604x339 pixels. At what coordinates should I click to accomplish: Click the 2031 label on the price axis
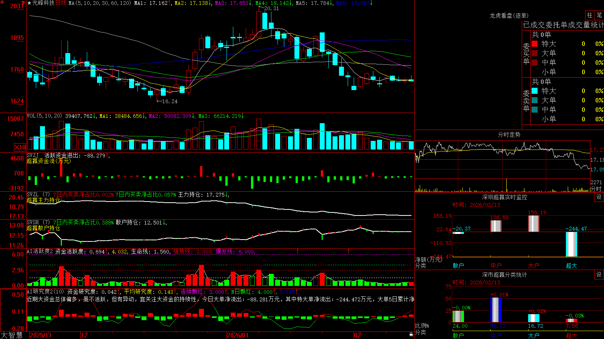17,6
